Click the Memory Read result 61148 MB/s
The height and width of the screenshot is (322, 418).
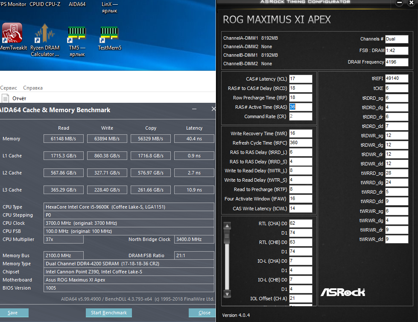pyautogui.click(x=64, y=139)
